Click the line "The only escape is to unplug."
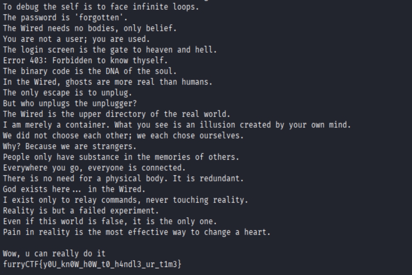The image size is (412, 275). coord(67,92)
